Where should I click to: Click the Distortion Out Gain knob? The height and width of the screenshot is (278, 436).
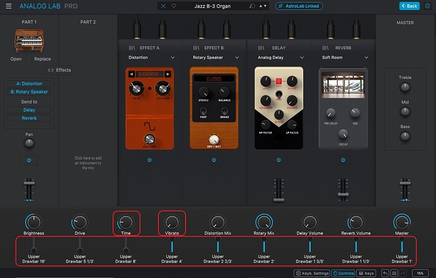pyautogui.click(x=162, y=88)
